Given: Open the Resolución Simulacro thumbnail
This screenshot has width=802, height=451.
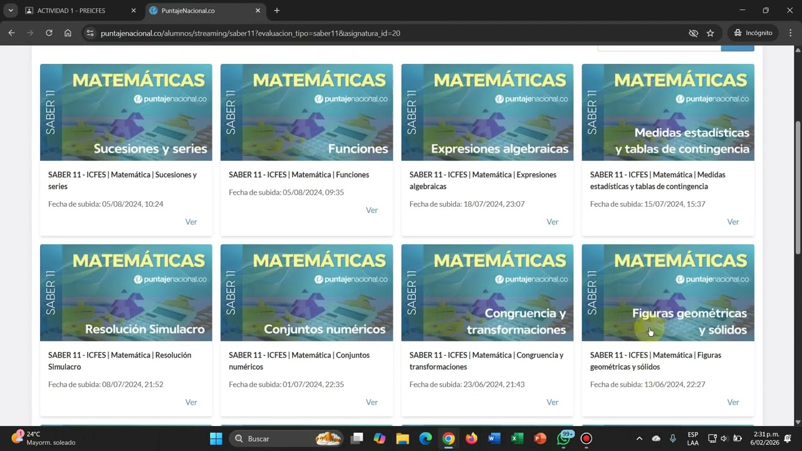Looking at the screenshot, I should [126, 293].
